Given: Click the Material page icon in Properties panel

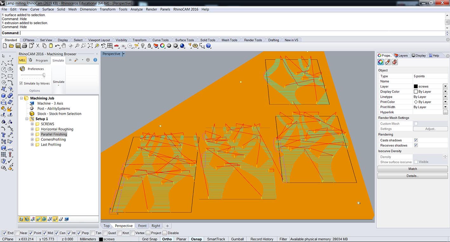Looking at the screenshot, I should (388, 62).
